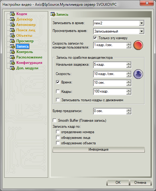The width and height of the screenshot is (156, 191).
Task: Open Доп. модули section
Action: point(27,68)
